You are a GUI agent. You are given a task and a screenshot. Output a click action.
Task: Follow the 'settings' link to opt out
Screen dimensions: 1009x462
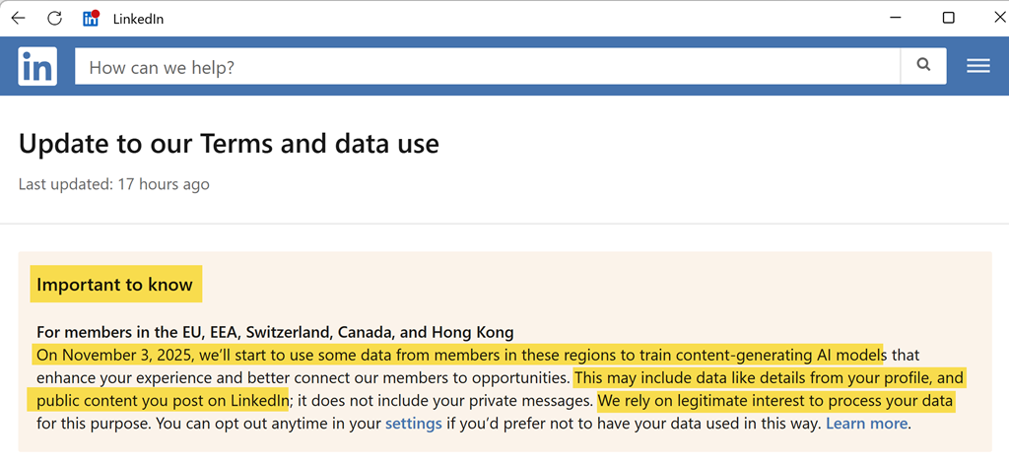[x=413, y=424]
